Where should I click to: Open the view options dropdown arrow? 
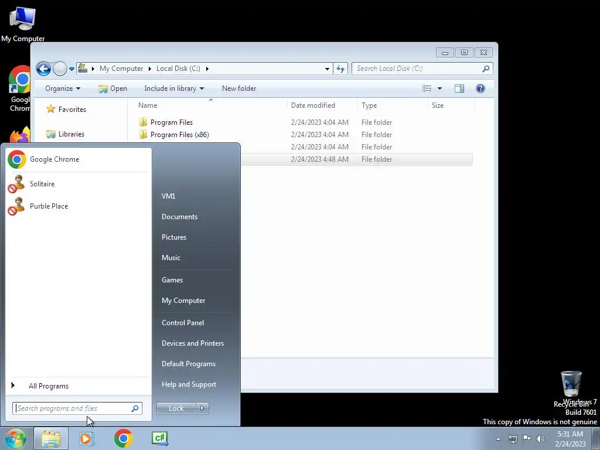click(x=439, y=88)
